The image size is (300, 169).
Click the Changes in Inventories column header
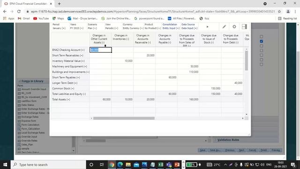pos(122,39)
